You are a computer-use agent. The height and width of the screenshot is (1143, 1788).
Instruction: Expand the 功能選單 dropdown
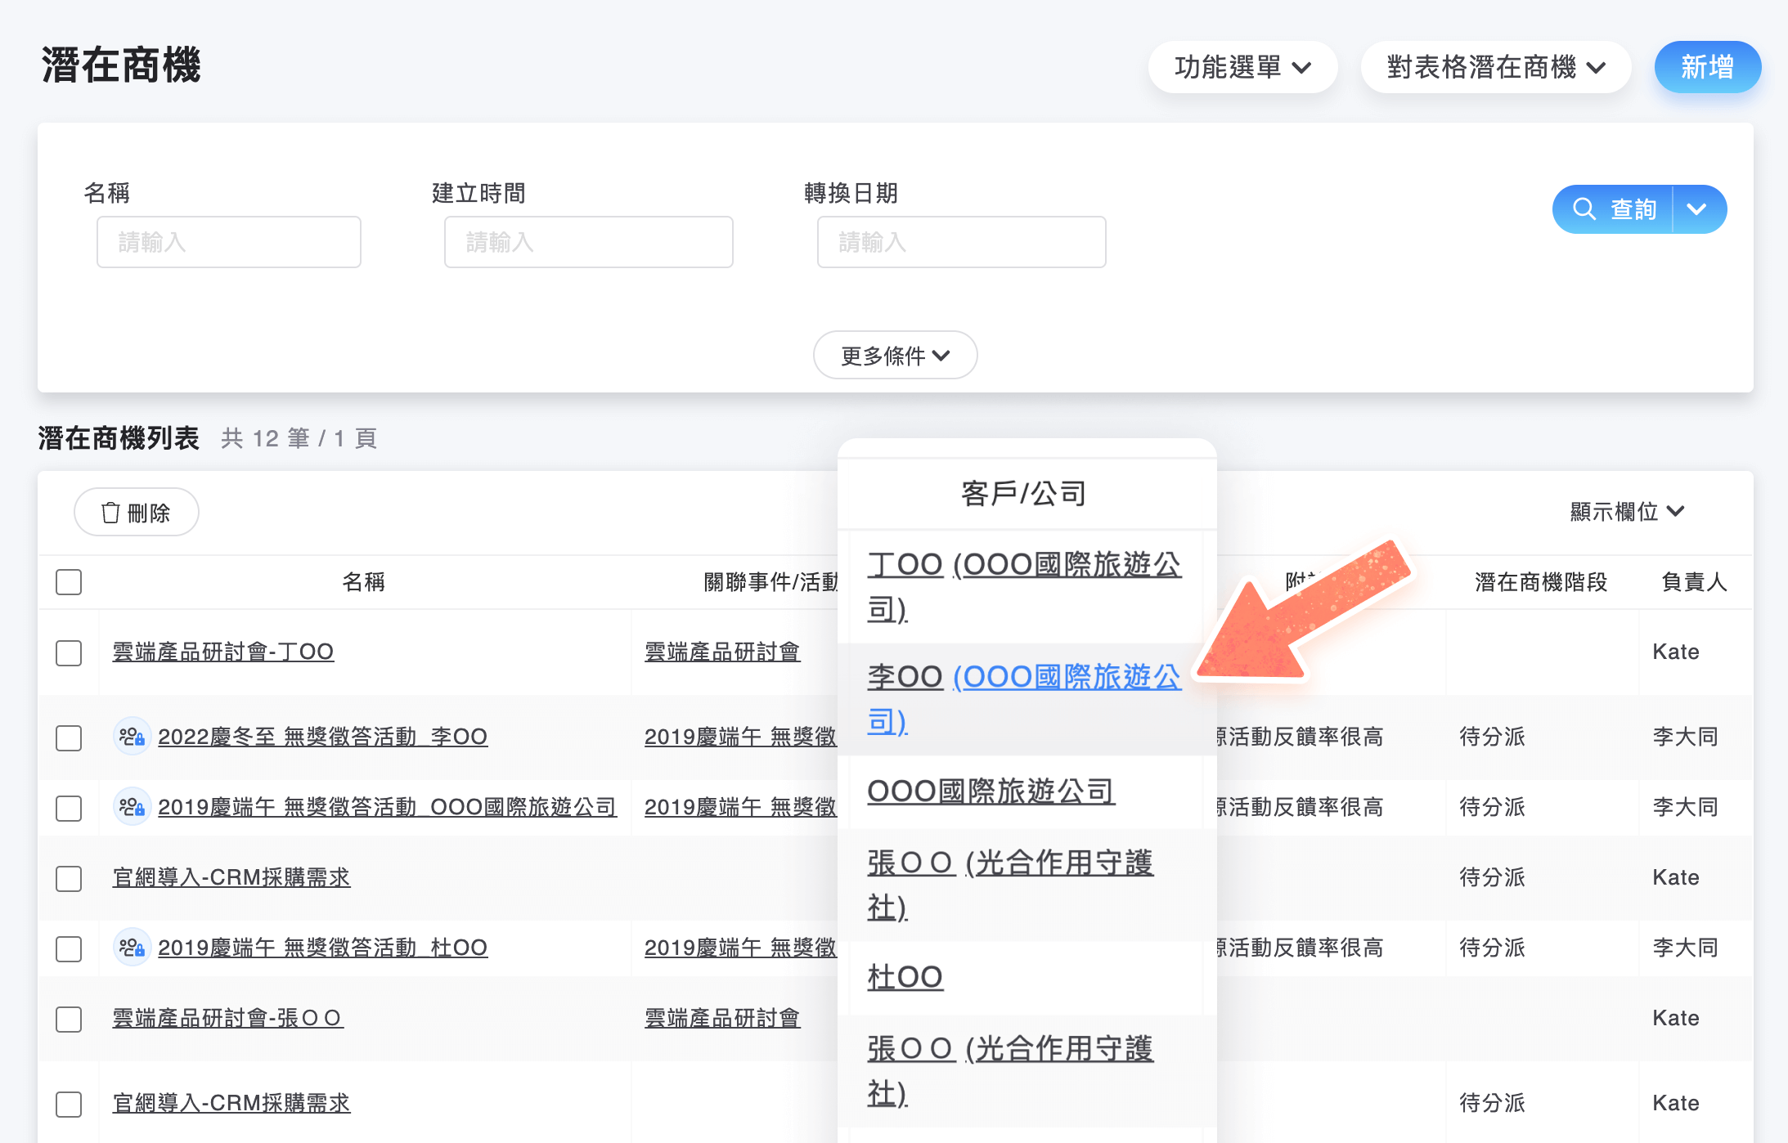coord(1242,67)
